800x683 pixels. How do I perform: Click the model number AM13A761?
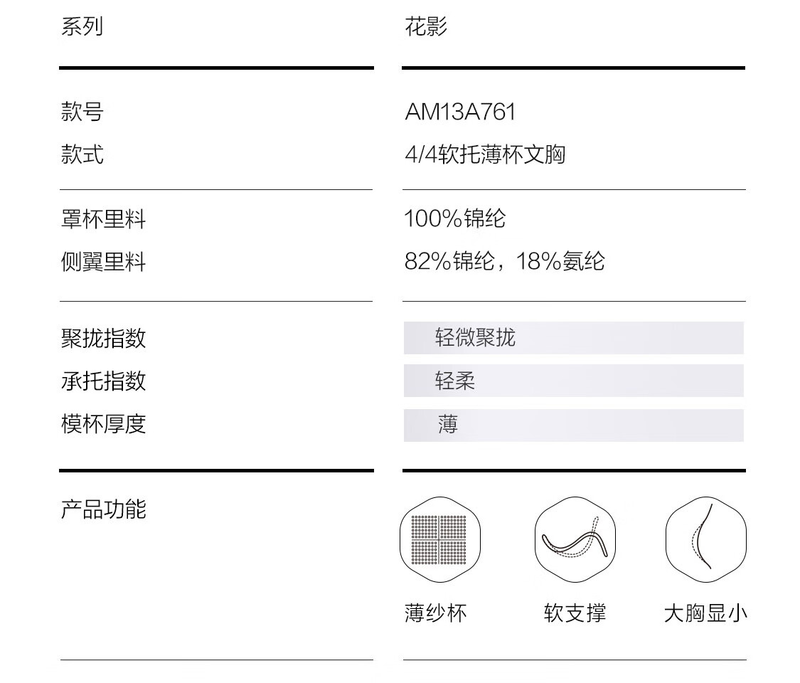pyautogui.click(x=460, y=112)
